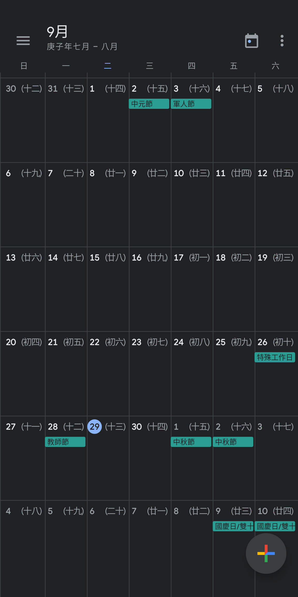Open the 中秋節 event on October 1

pos(191,442)
